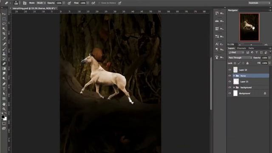272x153 pixels.
Task: Open the layer Fill dropdown arrow
Action: pos(269,63)
